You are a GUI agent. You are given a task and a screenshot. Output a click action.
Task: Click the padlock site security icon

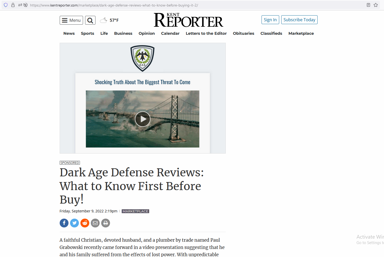(x=13, y=5)
